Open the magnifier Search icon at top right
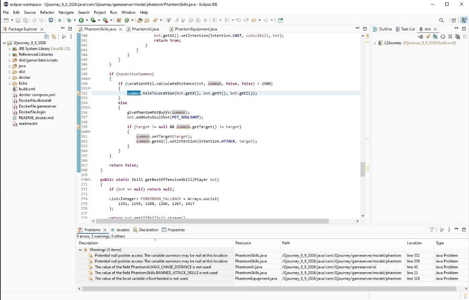469x300 pixels. pos(441,20)
